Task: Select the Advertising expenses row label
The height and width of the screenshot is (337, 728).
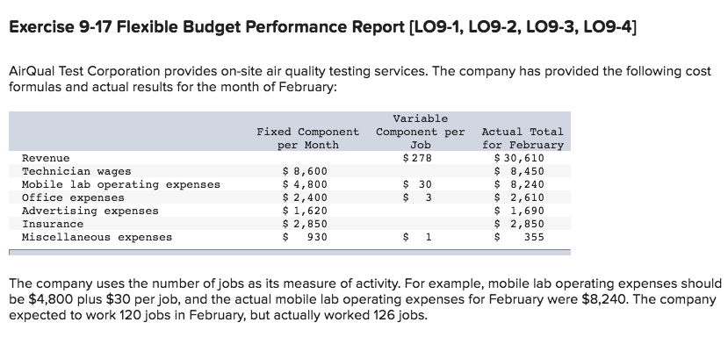Action: pyautogui.click(x=90, y=211)
